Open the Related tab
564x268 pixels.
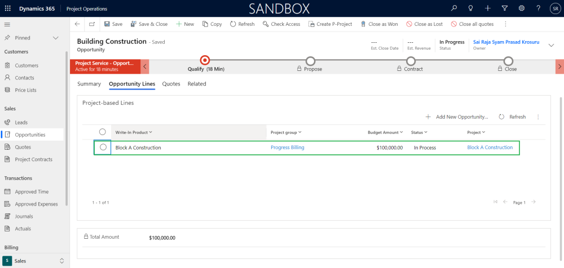tap(197, 84)
